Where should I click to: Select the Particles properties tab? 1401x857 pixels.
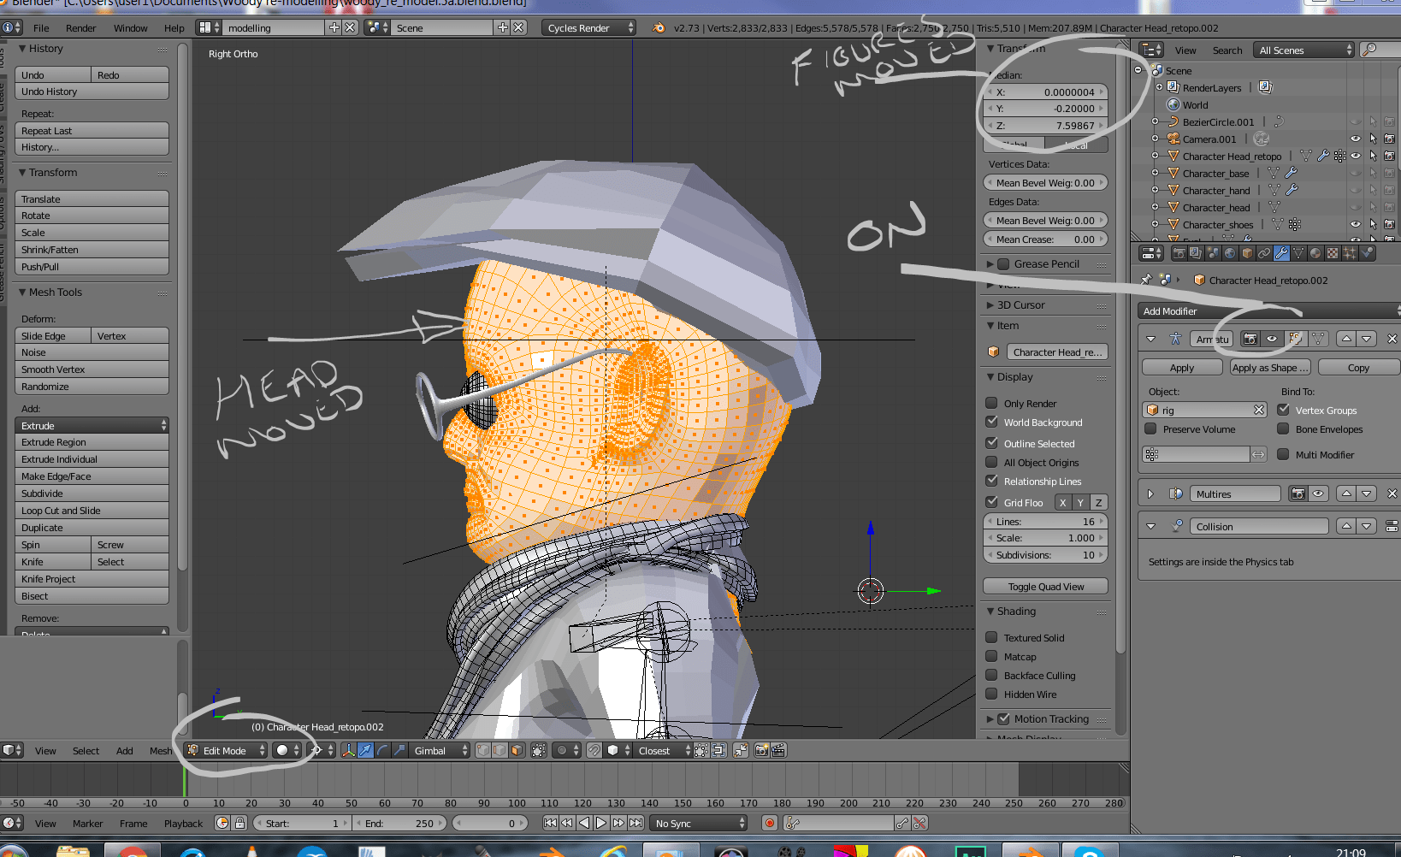click(x=1351, y=252)
